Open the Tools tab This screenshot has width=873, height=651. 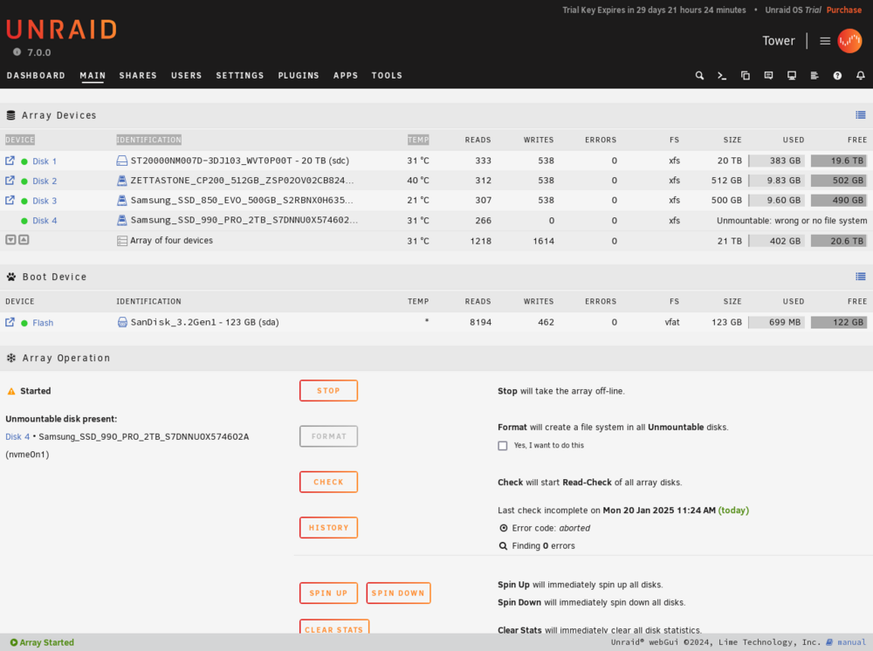click(x=387, y=76)
